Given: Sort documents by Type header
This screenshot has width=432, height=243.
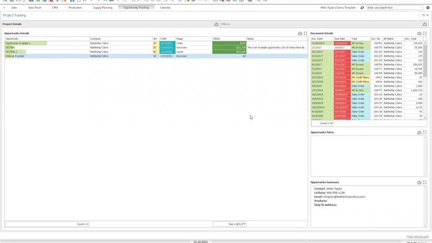Looking at the screenshot, I should (360, 39).
